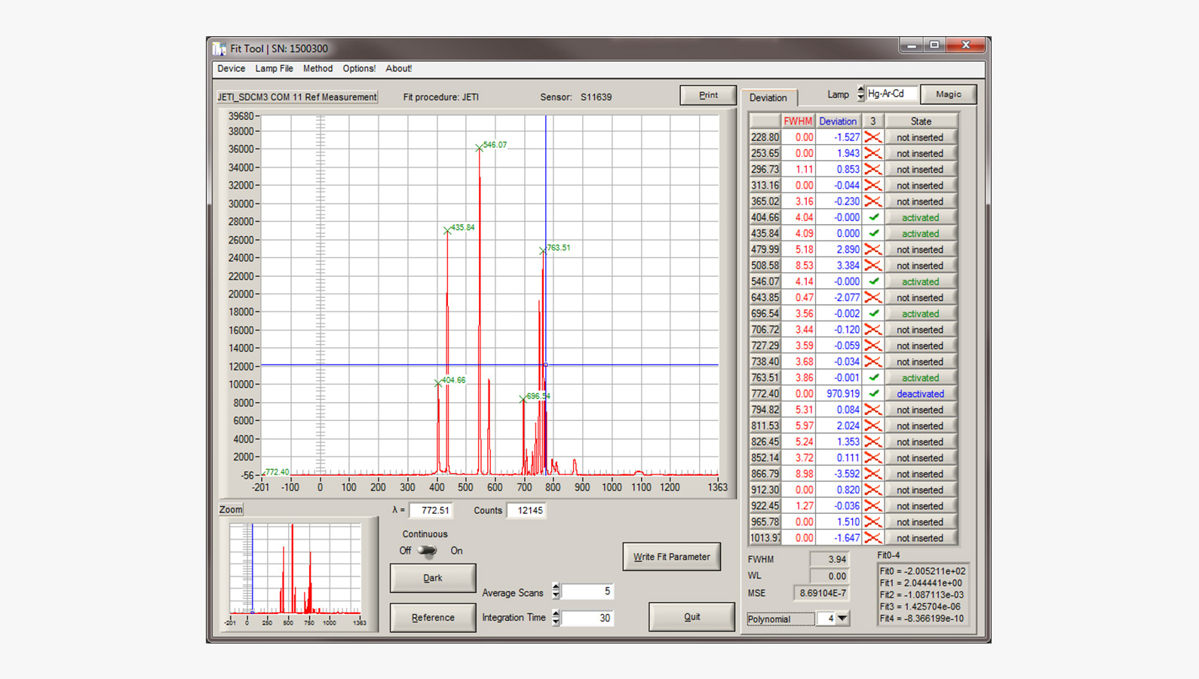The image size is (1199, 679).
Task: Toggle red X icon for line 794.82
Action: click(873, 410)
